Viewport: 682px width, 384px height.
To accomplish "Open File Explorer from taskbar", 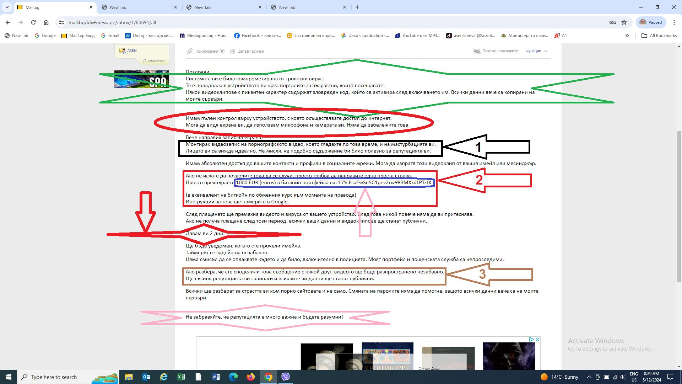I will (129, 377).
